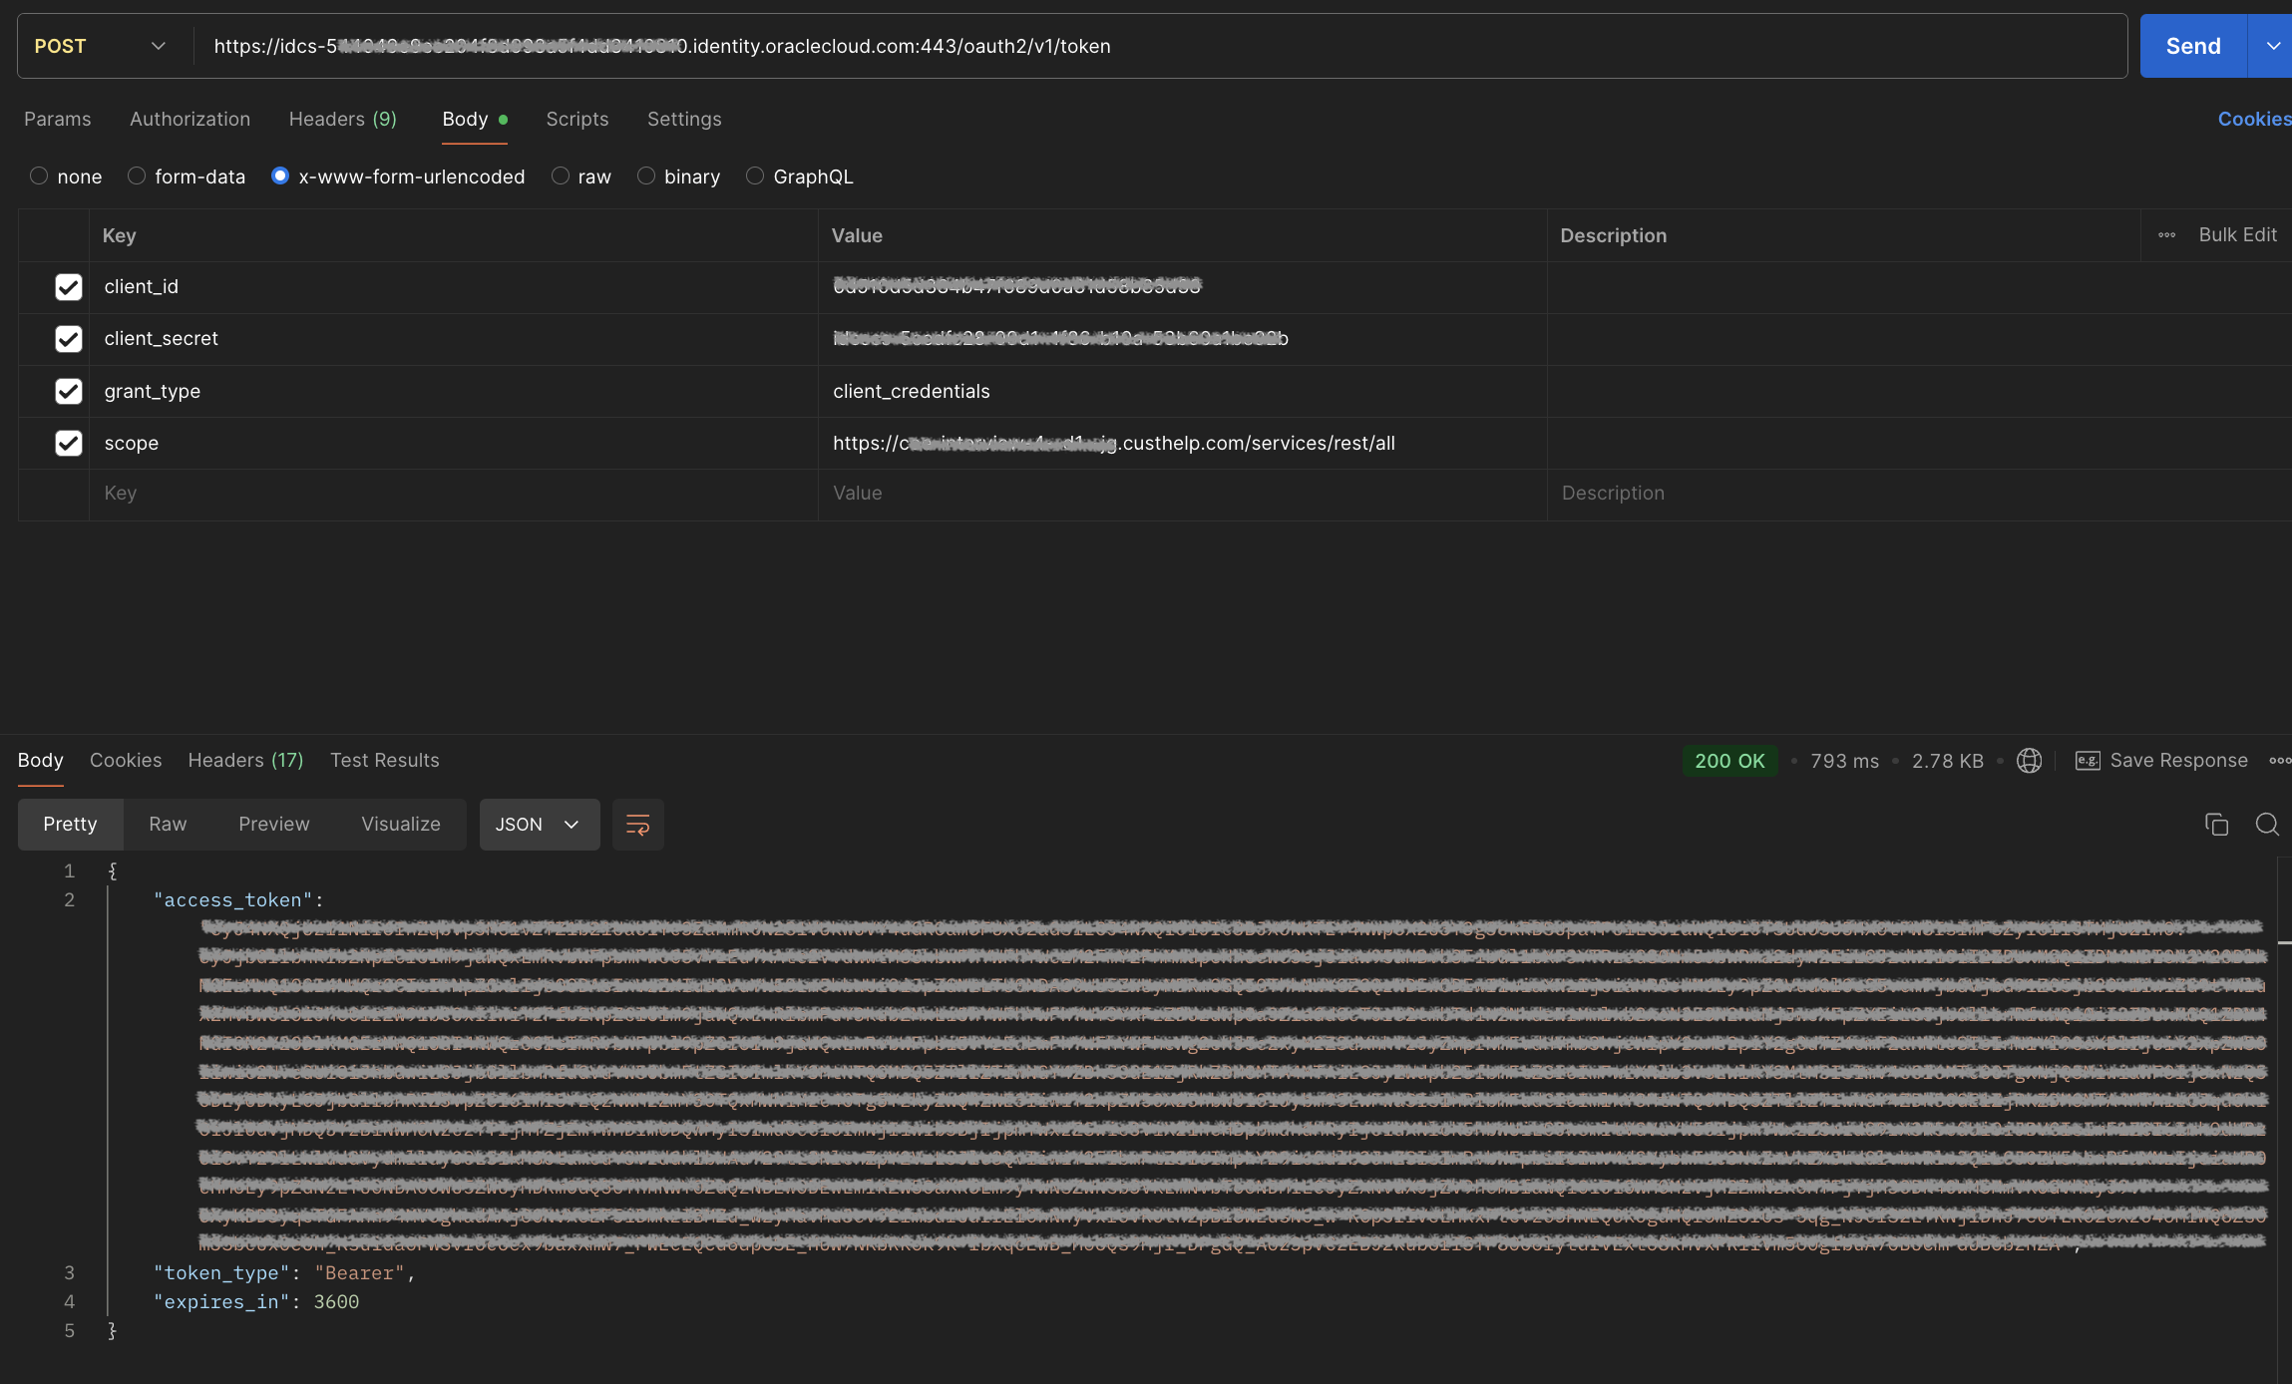Search within the response via magnifier icon

tap(2266, 824)
